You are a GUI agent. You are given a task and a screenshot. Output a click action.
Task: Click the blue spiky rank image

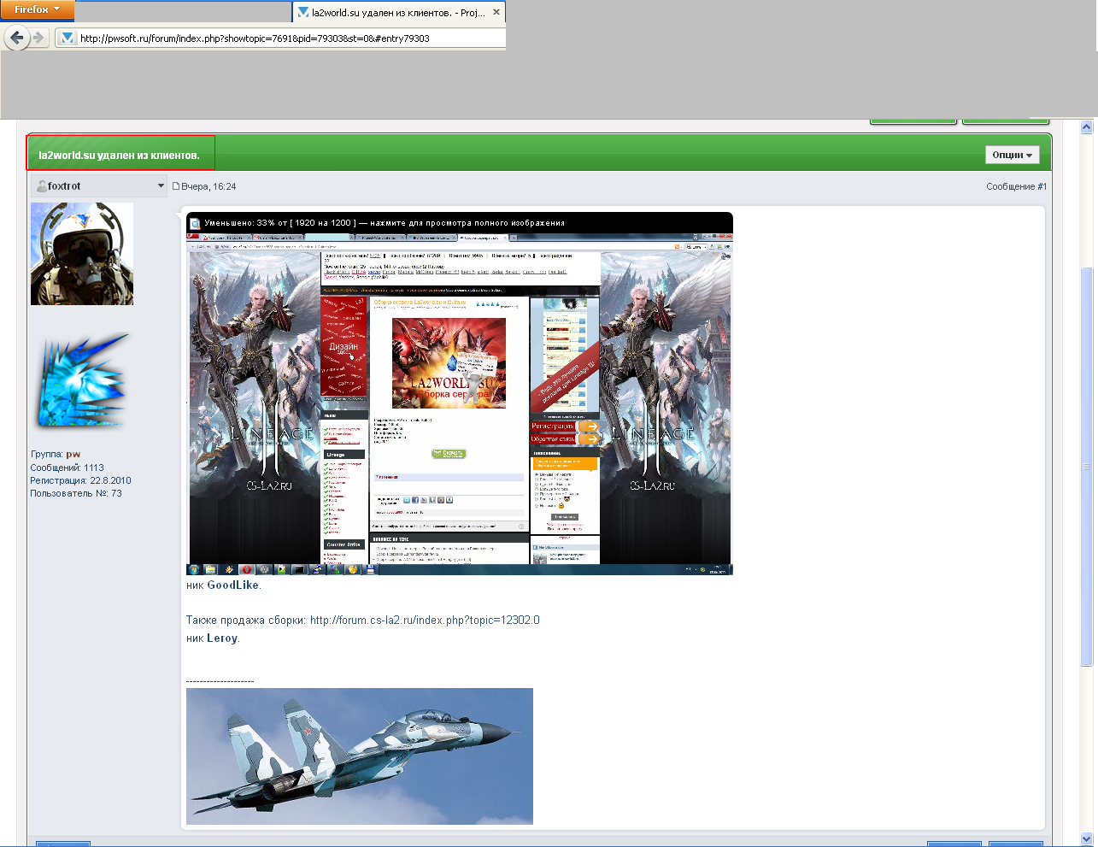(82, 381)
